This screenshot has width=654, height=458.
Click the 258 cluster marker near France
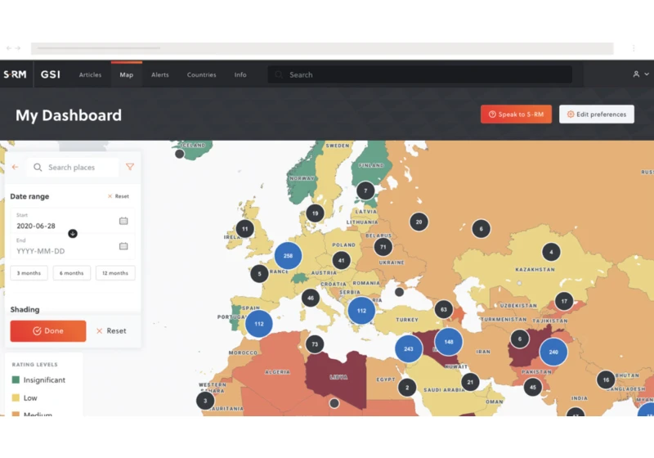[x=288, y=256]
